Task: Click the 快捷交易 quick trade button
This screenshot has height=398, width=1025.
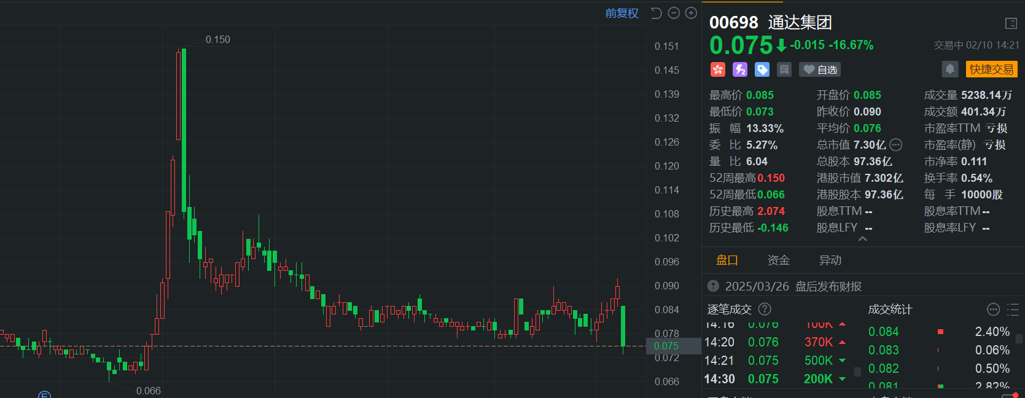Action: click(991, 69)
